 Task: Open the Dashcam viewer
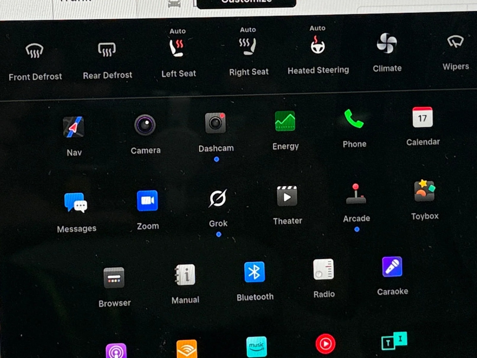pos(216,123)
